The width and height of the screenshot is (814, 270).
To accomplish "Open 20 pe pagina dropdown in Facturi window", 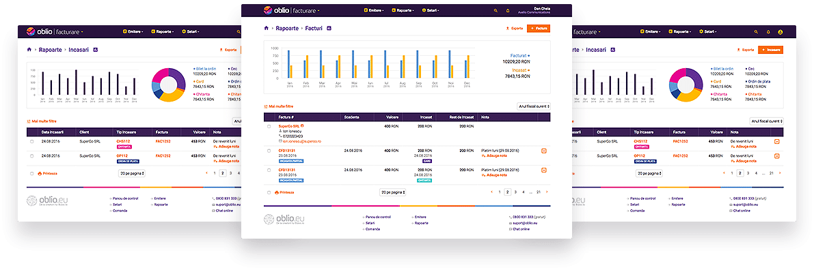I will pyautogui.click(x=393, y=192).
